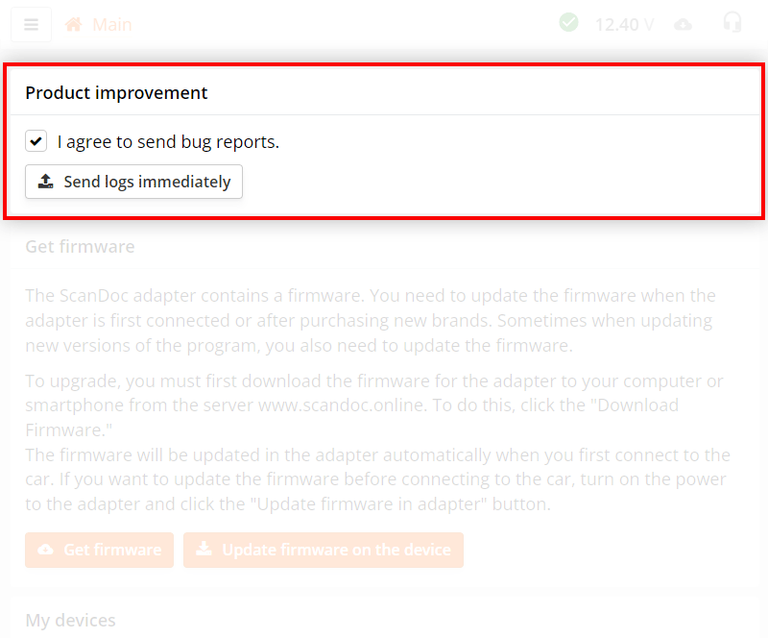Click the Product improvement heading
This screenshot has width=768, height=638.
[x=116, y=93]
